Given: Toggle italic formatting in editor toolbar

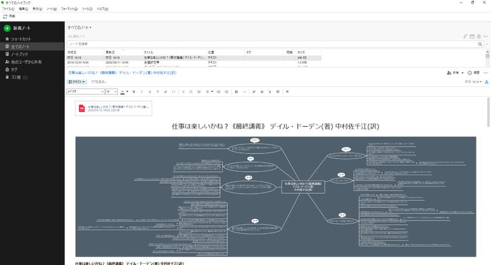Looking at the screenshot, I should [141, 91].
